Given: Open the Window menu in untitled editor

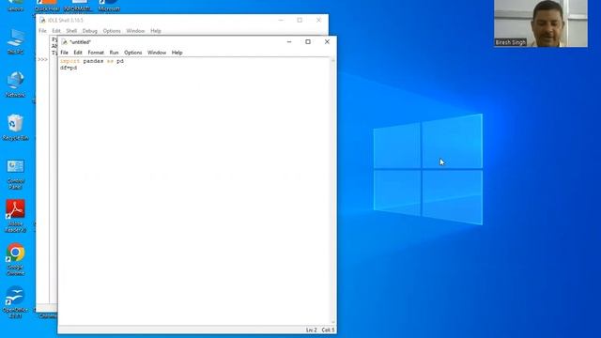Looking at the screenshot, I should (x=157, y=53).
